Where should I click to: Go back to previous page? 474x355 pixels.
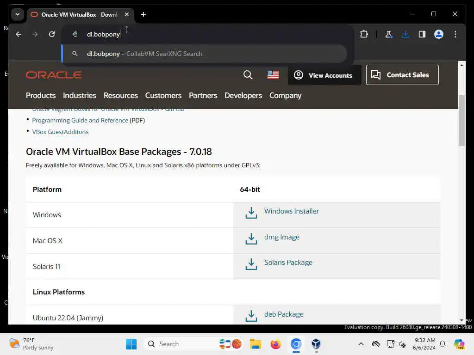[19, 34]
